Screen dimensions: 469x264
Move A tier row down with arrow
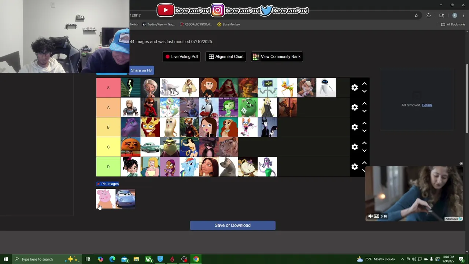point(364,111)
